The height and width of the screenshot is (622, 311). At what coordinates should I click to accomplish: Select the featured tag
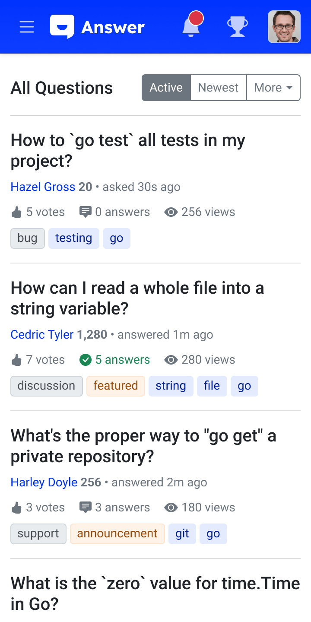[x=115, y=386]
